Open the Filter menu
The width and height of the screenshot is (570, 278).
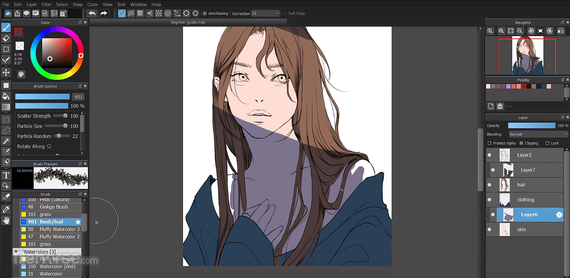pyautogui.click(x=46, y=4)
